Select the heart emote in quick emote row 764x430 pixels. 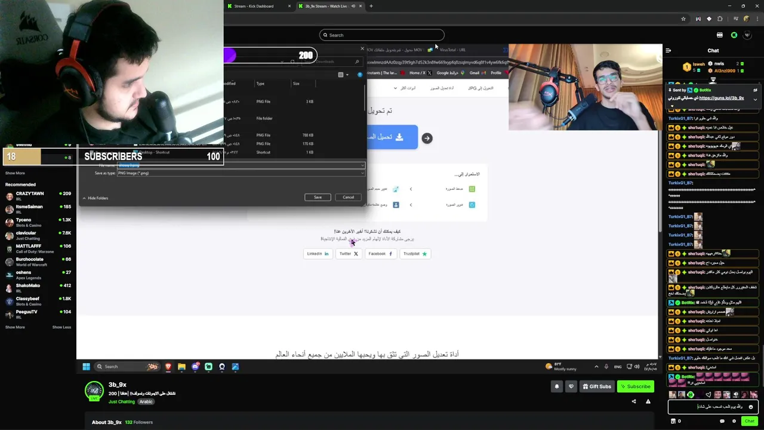tap(708, 395)
